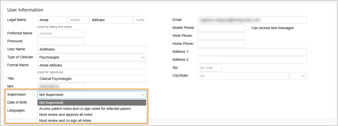Click the User Name field

tap(92, 49)
